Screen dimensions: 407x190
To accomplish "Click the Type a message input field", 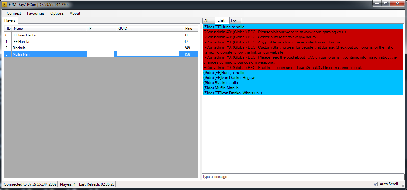I will pyautogui.click(x=303, y=177).
